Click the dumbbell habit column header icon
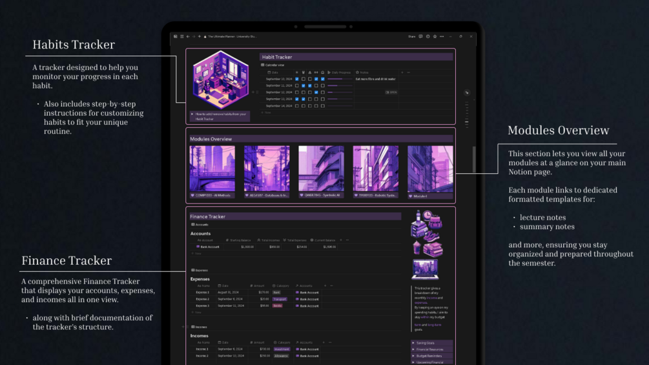The image size is (649, 365). [316, 72]
